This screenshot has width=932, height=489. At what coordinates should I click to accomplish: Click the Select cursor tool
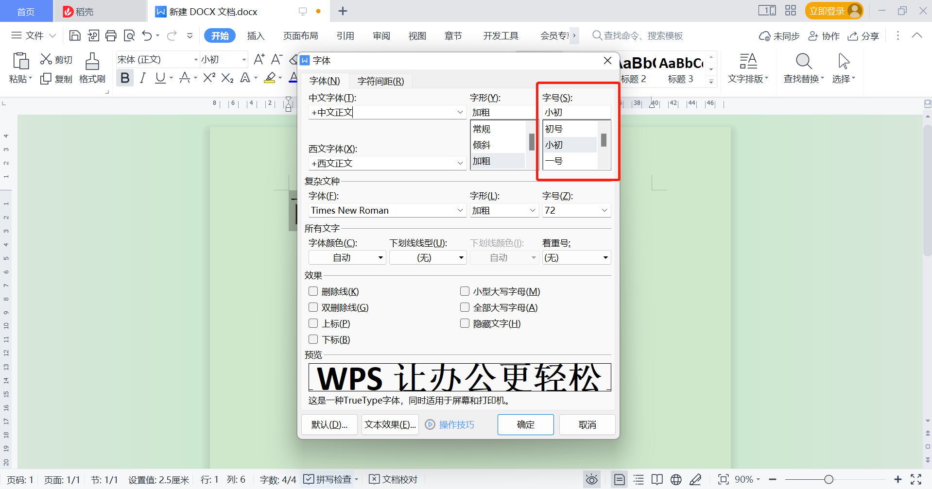coord(844,61)
